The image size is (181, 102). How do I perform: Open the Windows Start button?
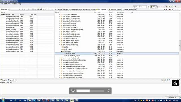[3, 100]
